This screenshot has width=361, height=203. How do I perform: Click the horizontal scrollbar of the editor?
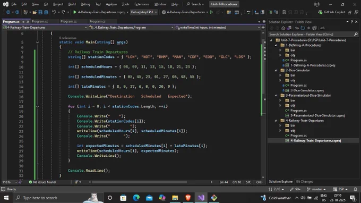click(x=140, y=182)
